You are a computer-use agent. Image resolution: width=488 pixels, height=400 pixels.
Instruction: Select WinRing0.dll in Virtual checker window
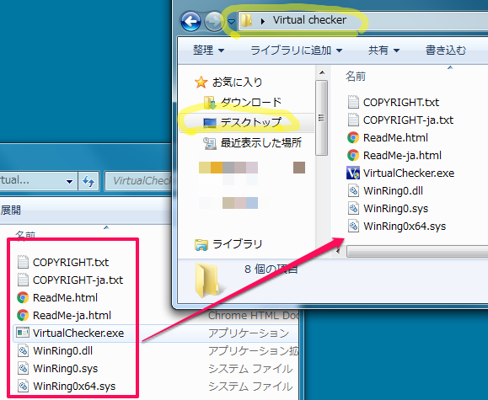coord(393,191)
